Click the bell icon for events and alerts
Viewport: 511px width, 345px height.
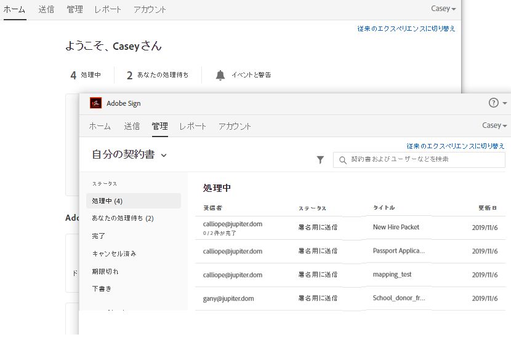220,75
